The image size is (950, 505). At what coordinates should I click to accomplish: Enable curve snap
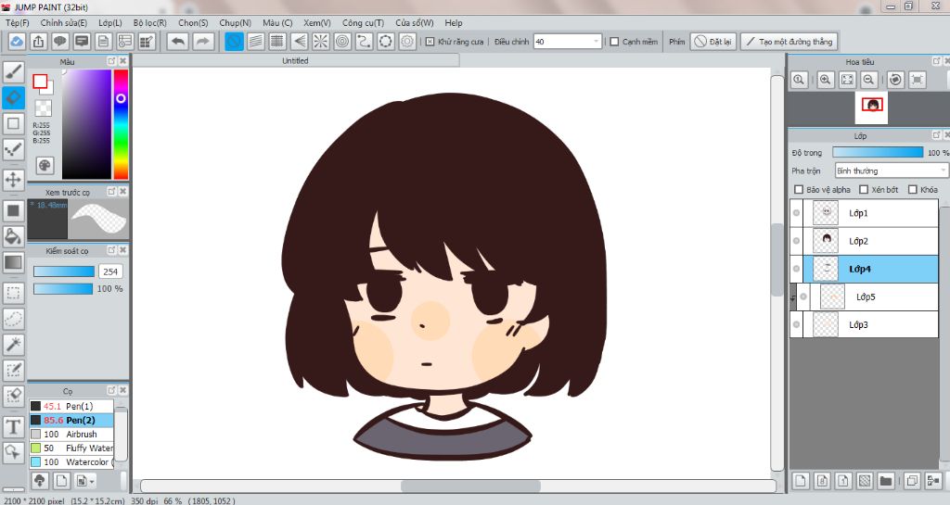pyautogui.click(x=364, y=42)
